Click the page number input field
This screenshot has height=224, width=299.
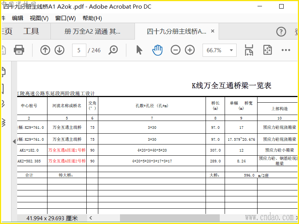[79, 50]
